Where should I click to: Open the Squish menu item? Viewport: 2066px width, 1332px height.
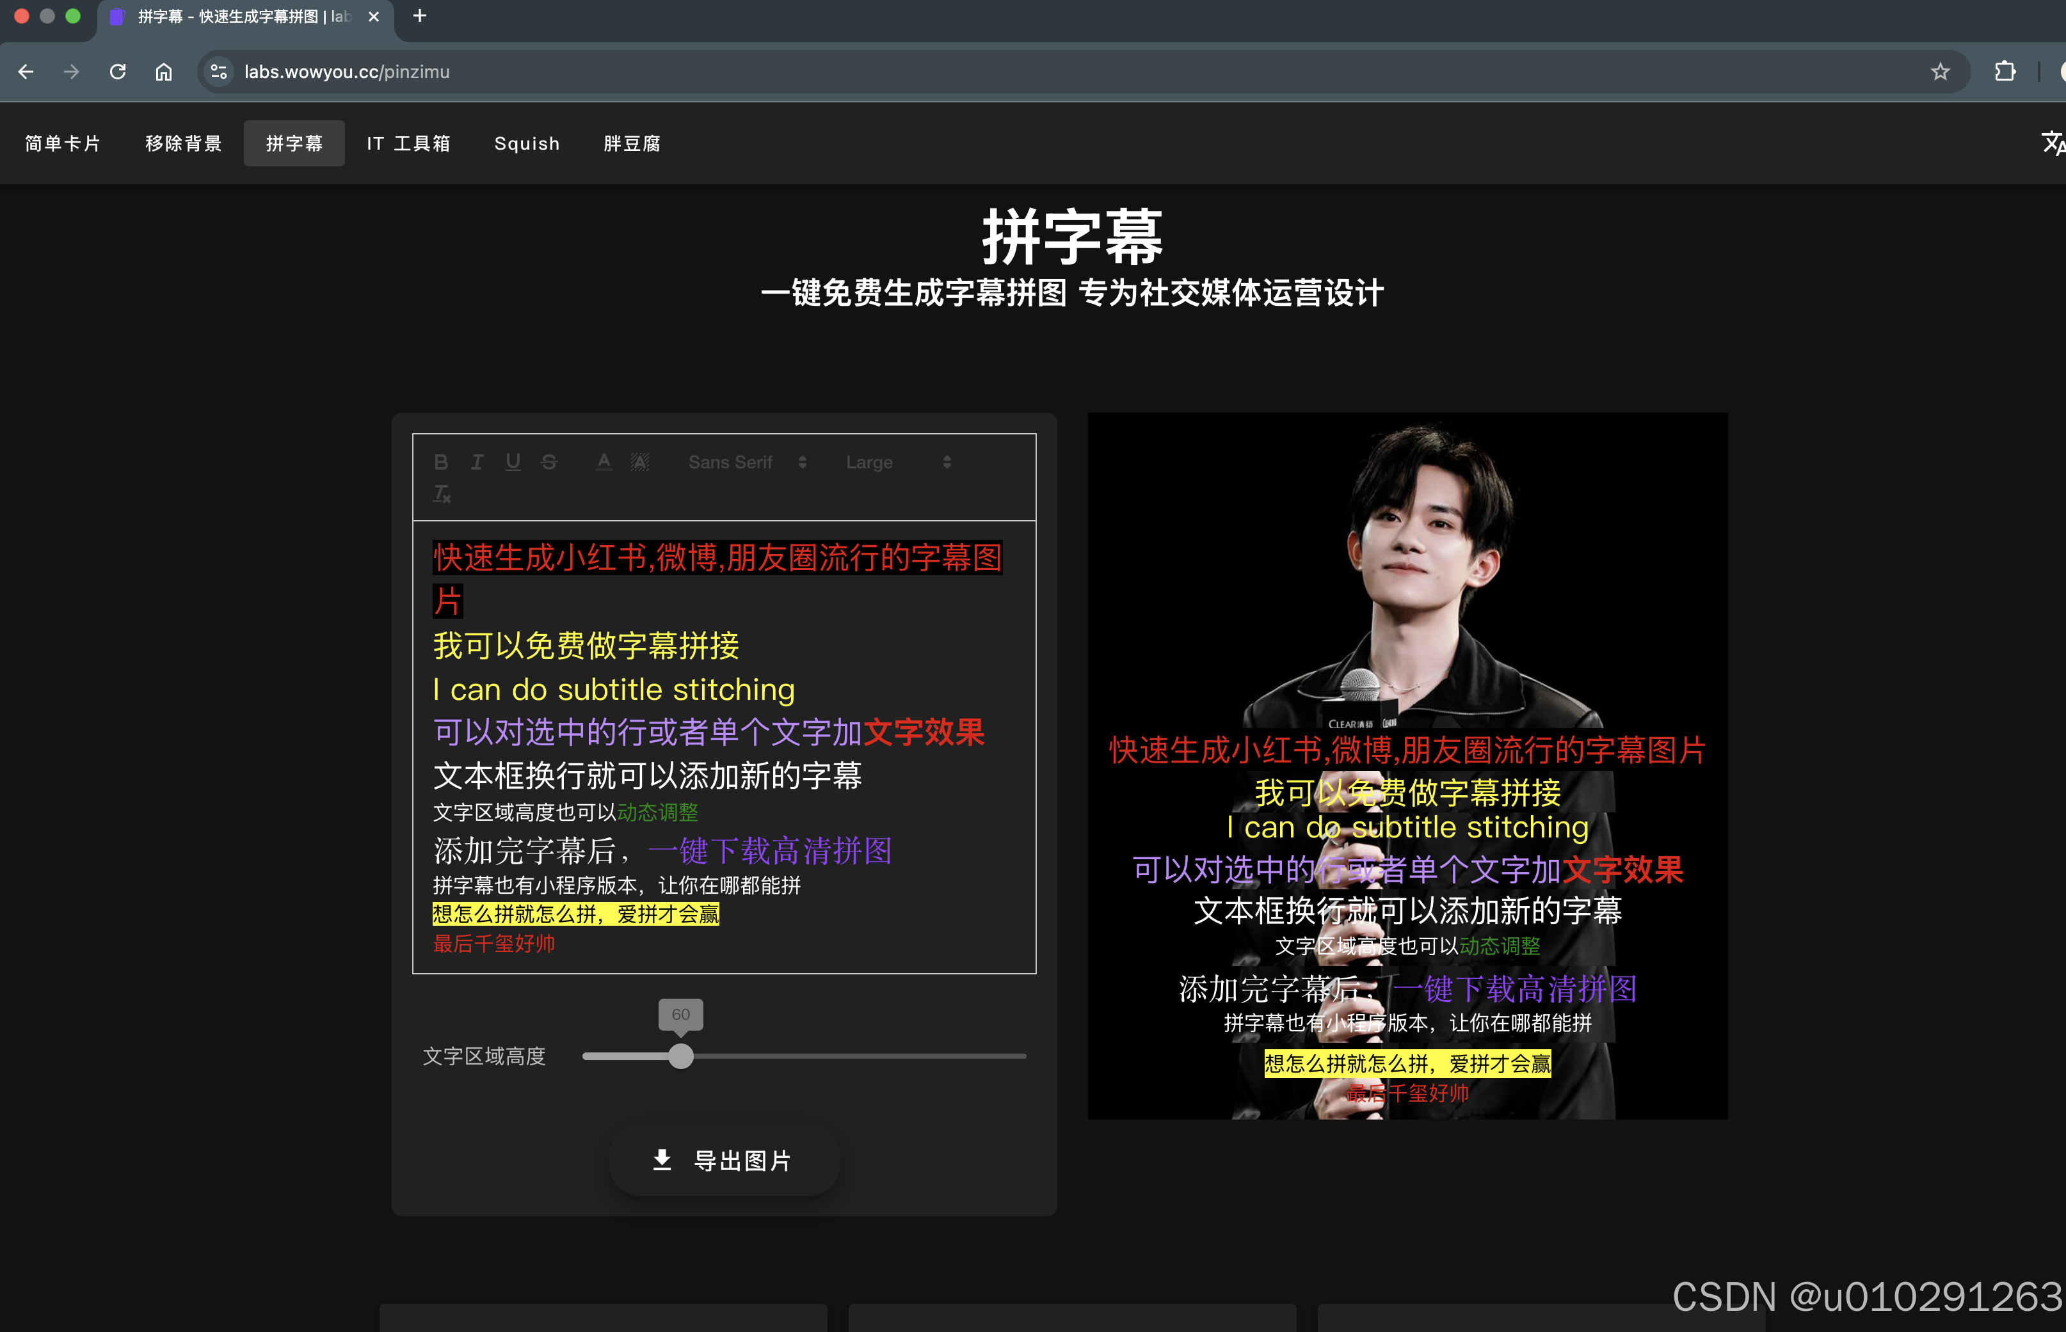tap(527, 143)
